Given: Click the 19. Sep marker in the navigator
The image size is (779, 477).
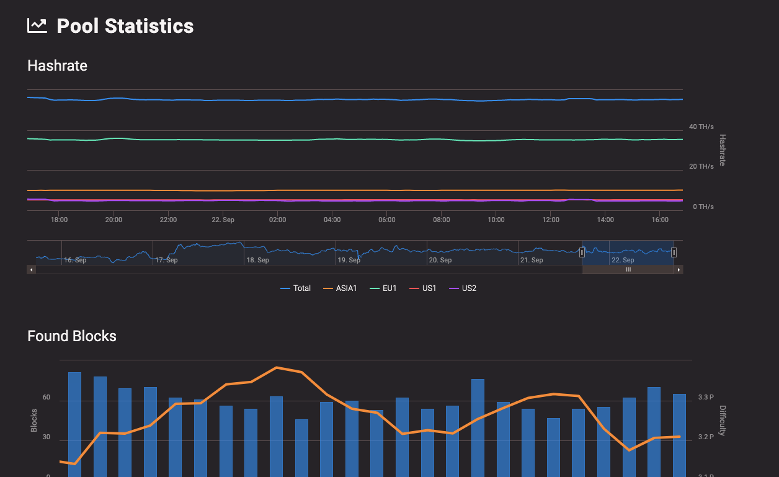Looking at the screenshot, I should pyautogui.click(x=349, y=260).
